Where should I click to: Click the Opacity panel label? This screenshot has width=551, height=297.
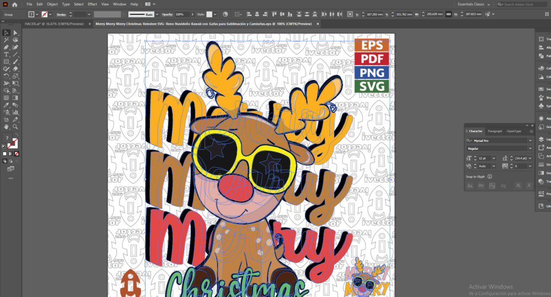click(x=168, y=14)
